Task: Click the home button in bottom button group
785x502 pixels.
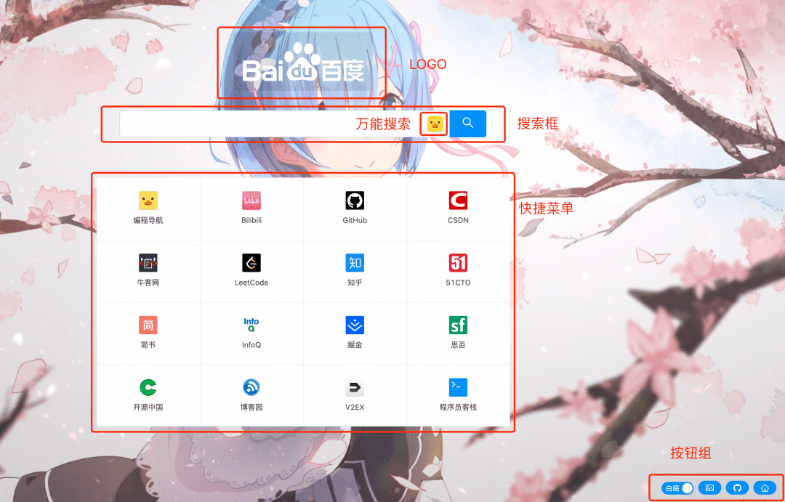Action: 764,488
